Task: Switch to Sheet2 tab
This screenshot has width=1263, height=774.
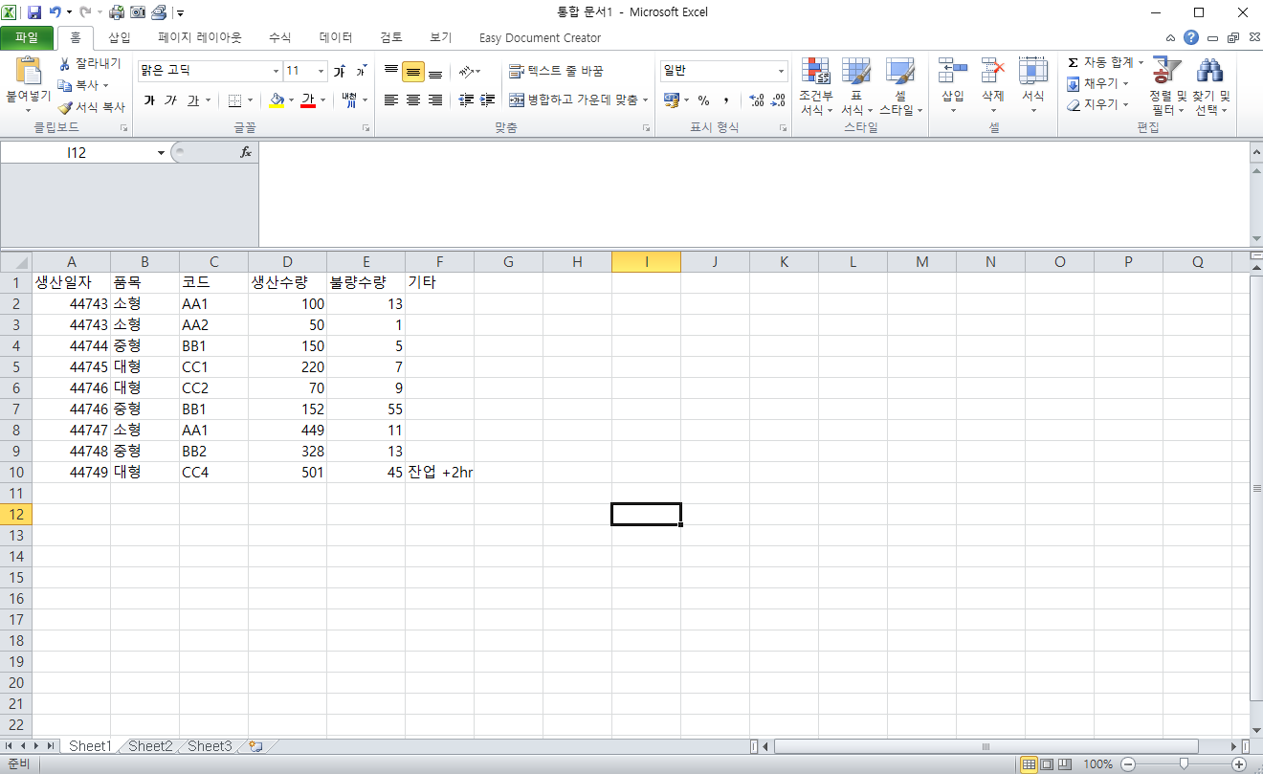Action: [150, 746]
